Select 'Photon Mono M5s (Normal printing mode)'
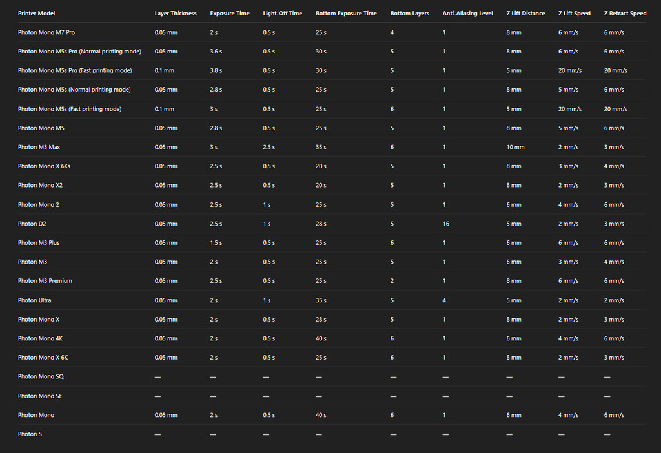This screenshot has width=661, height=453. coord(74,90)
